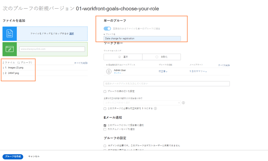Check the このステージに必要な校正判断を1つにする checkbox
Viewport: 268px width, 161px height.
105,109
